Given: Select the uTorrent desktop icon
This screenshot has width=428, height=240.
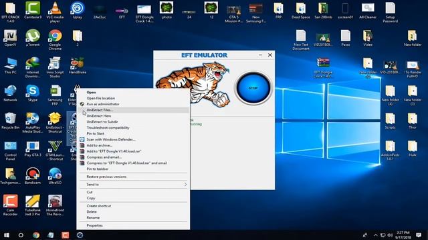Looking at the screenshot, I should coord(33,38).
